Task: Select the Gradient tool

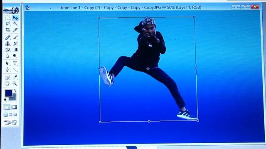Action: 15,50
